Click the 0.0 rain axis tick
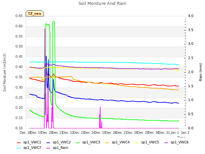 click(x=191, y=128)
